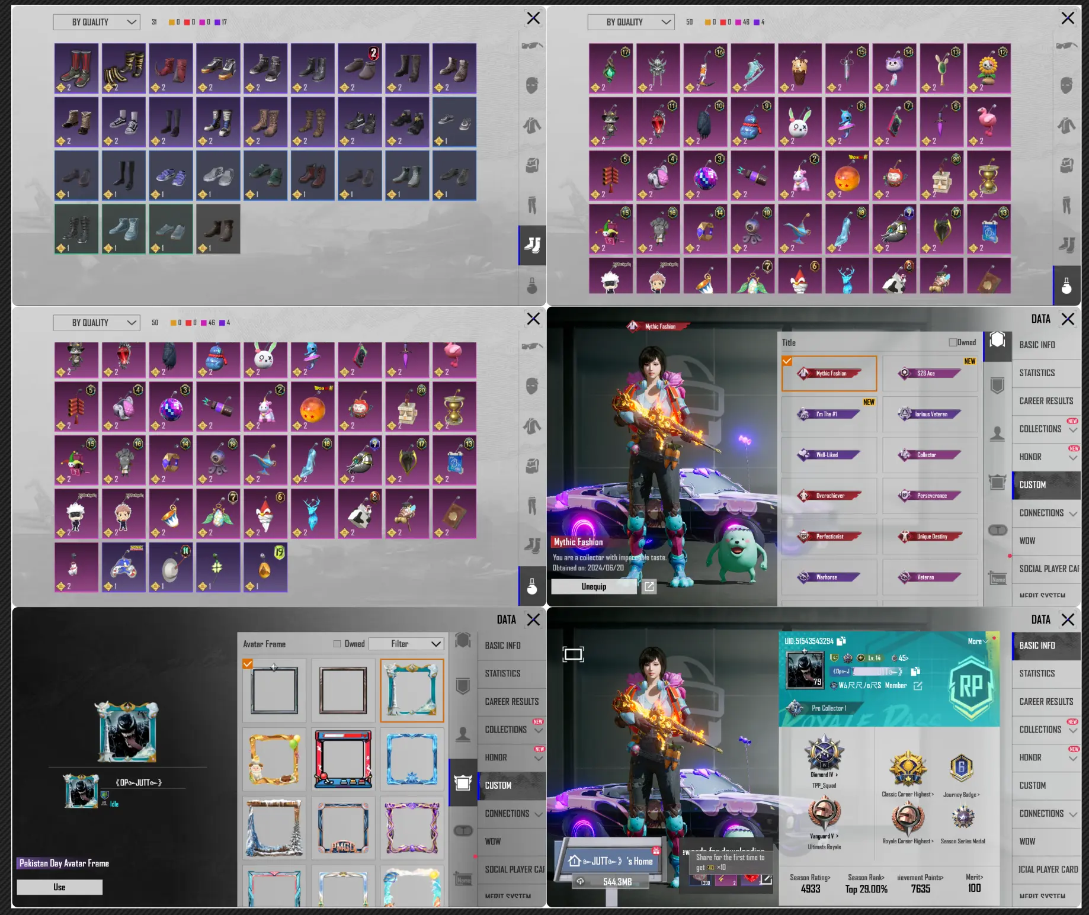Click orange quality counter in middle-left ornaments header

pyautogui.click(x=175, y=323)
